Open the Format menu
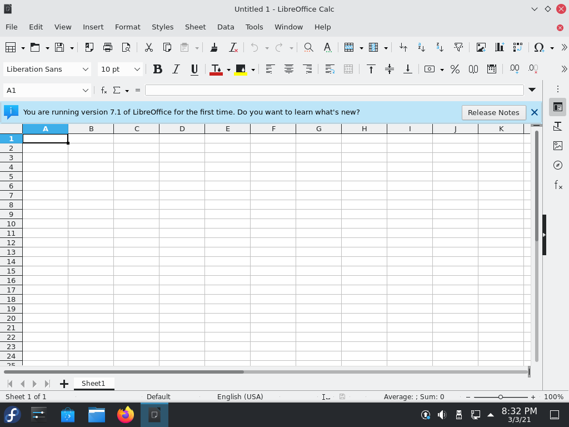 coord(127,27)
